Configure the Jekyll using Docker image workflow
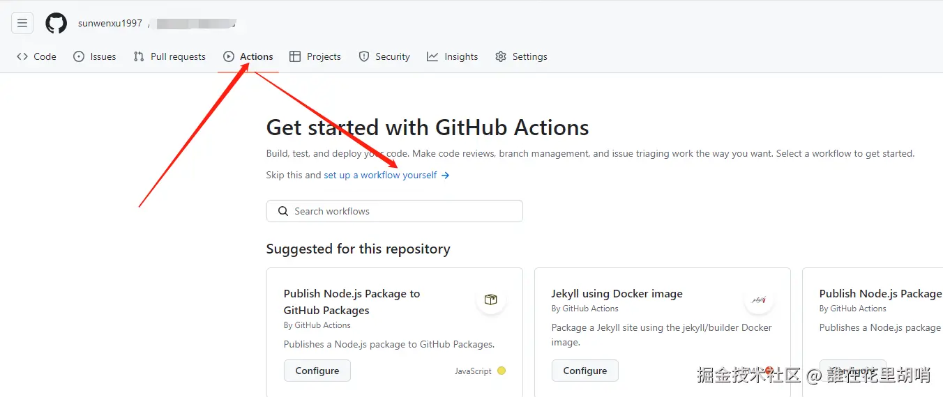Screen dimensions: 943x397 click(585, 371)
